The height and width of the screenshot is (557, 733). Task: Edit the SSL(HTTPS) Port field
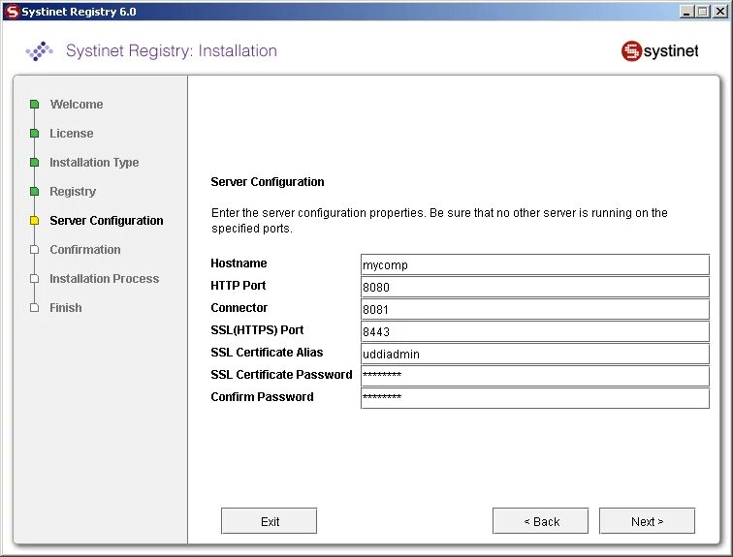pyautogui.click(x=535, y=331)
